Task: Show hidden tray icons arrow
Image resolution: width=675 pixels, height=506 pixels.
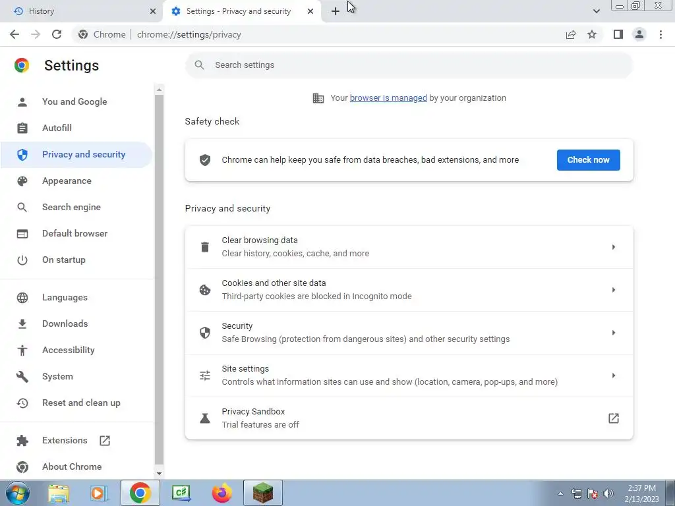Action: pos(560,493)
